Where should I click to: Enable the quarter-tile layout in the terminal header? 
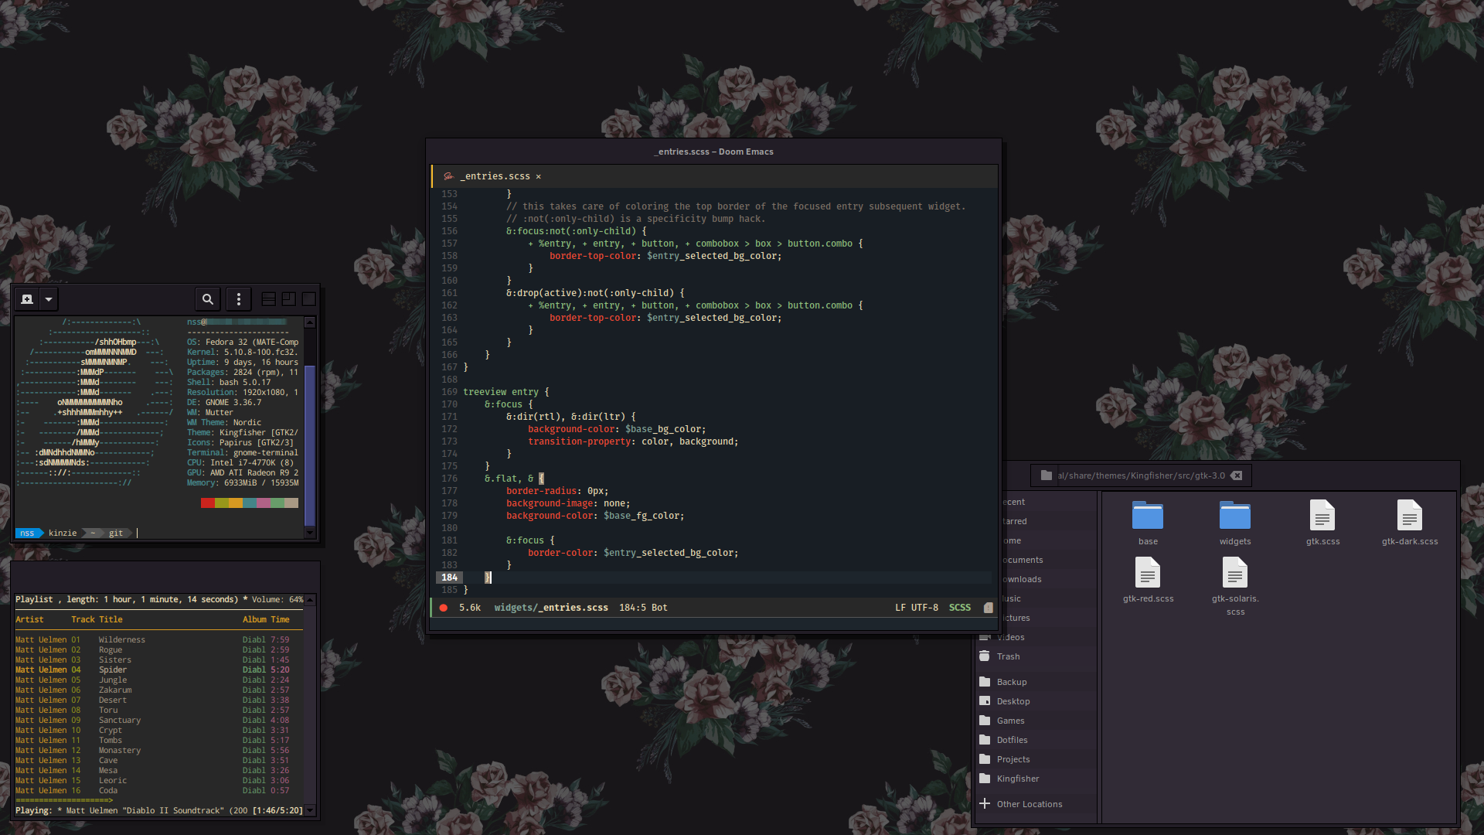pyautogui.click(x=289, y=298)
